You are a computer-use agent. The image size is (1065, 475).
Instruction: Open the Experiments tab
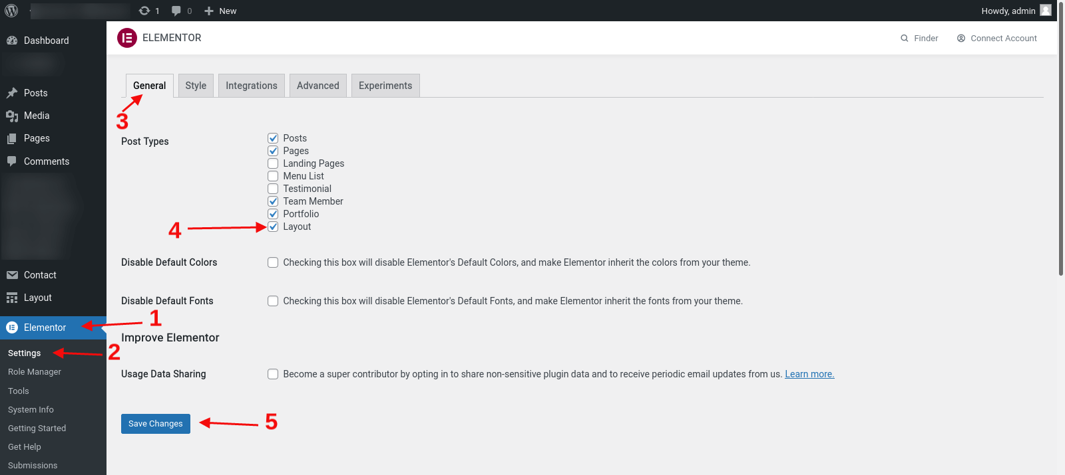click(385, 86)
